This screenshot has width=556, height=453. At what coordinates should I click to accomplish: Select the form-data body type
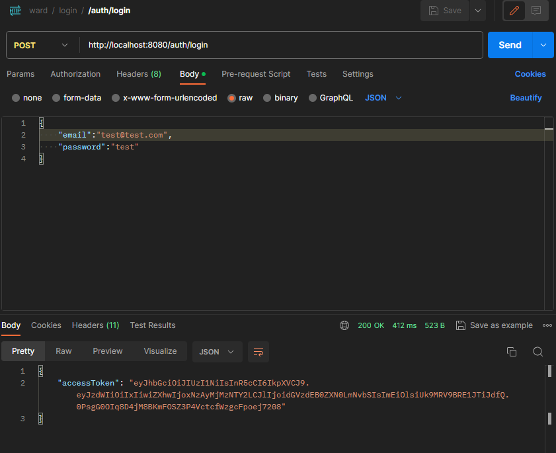click(77, 98)
